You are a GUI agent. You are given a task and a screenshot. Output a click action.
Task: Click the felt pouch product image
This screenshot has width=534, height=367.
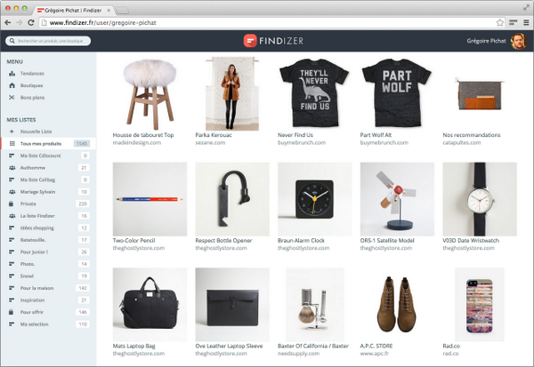[x=480, y=93]
